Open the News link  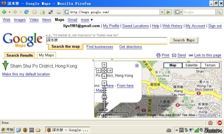tap(47, 20)
